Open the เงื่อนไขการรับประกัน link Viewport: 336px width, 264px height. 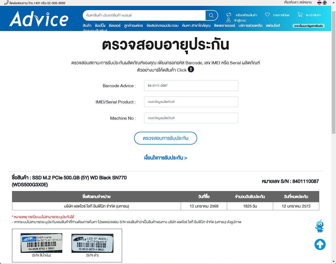click(x=166, y=158)
